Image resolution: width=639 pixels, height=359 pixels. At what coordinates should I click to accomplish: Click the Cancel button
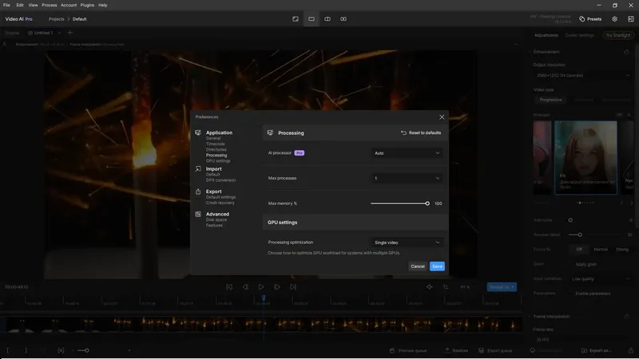[418, 266]
